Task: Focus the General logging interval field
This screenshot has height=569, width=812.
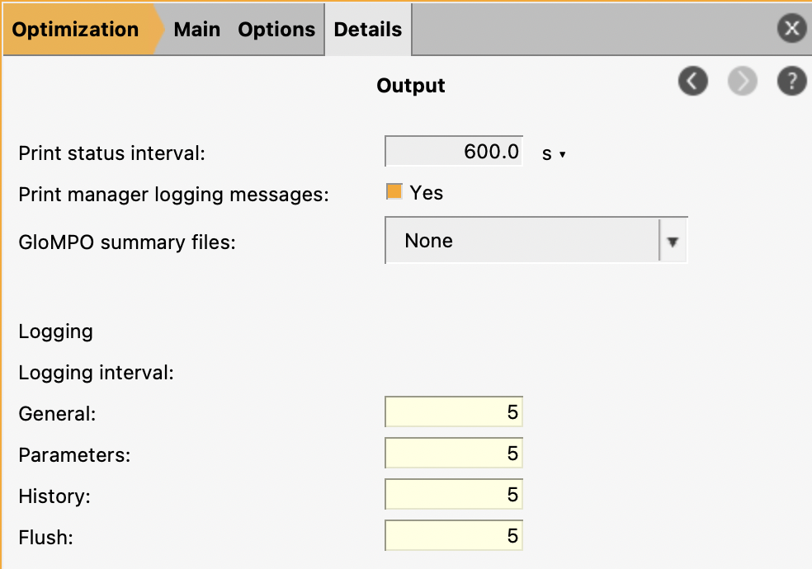Action: [454, 412]
